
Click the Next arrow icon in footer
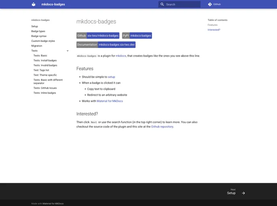(x=243, y=193)
